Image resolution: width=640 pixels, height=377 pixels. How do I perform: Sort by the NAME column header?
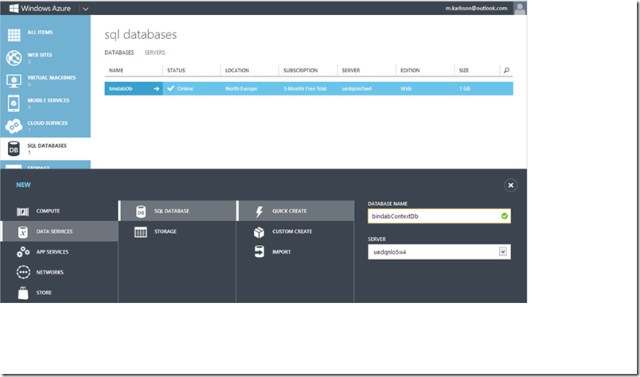click(116, 71)
